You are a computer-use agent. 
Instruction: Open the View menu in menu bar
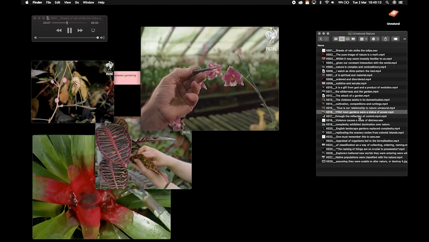point(67,3)
